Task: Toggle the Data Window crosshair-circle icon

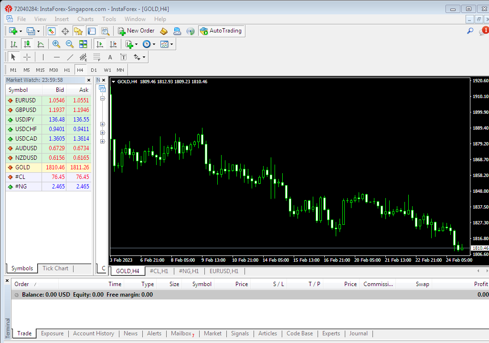Action: click(x=65, y=31)
